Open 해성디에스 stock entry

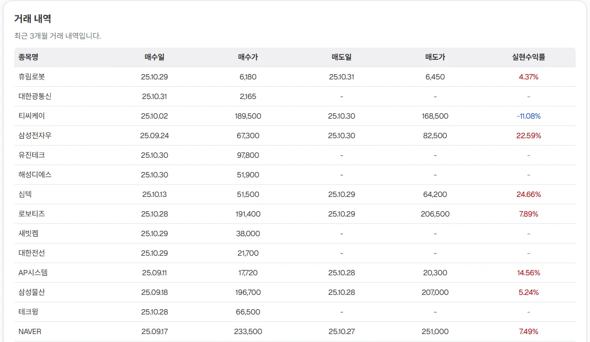coord(35,175)
